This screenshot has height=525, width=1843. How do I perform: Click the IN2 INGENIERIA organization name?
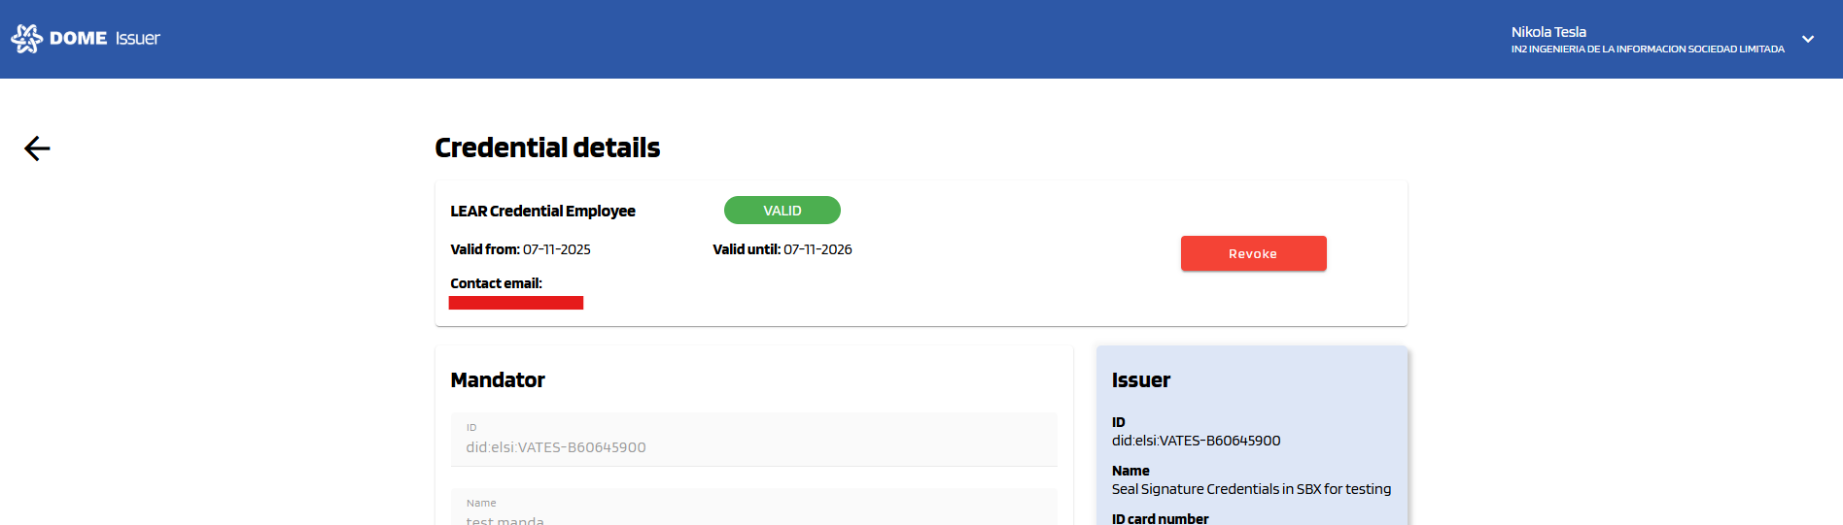1647,49
